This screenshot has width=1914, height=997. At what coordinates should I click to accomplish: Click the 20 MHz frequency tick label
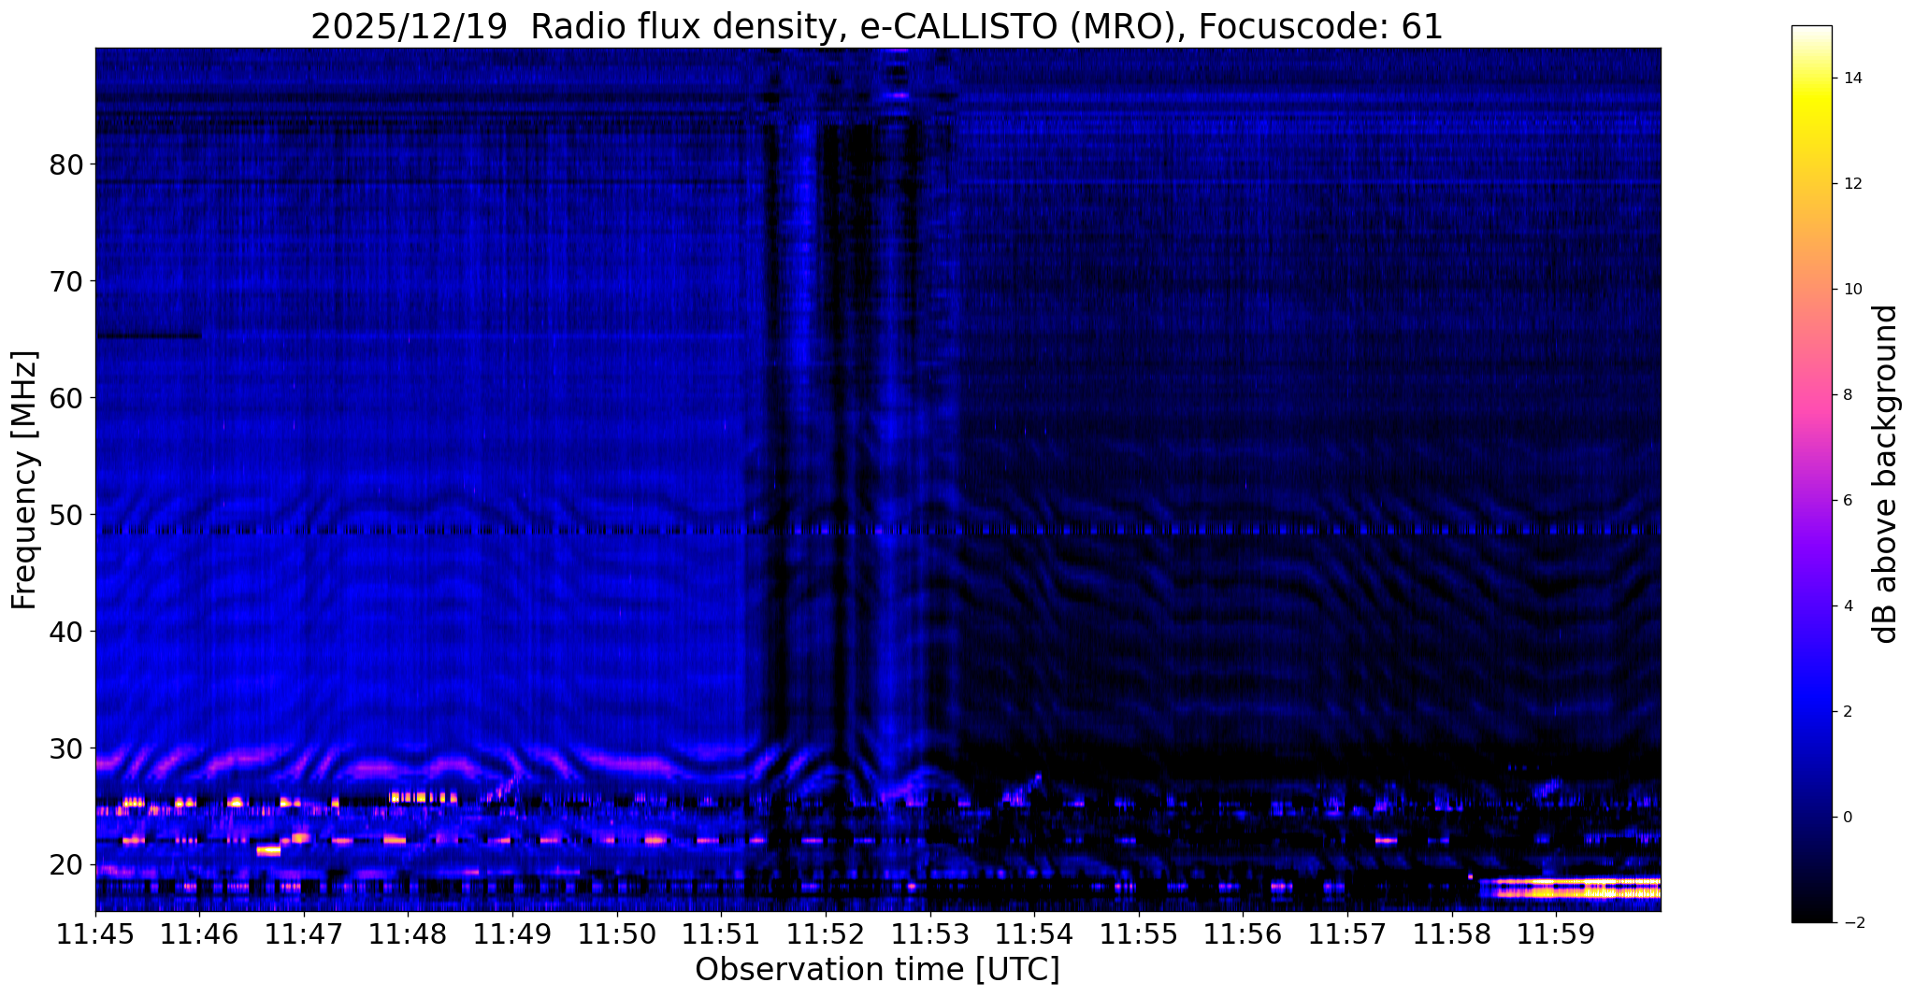(65, 865)
